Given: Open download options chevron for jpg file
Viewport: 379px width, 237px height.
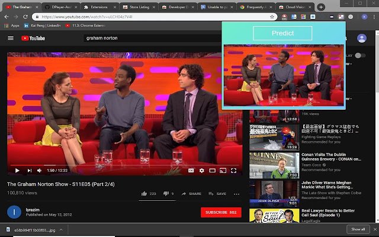Looking at the screenshot, I should pos(61,229).
